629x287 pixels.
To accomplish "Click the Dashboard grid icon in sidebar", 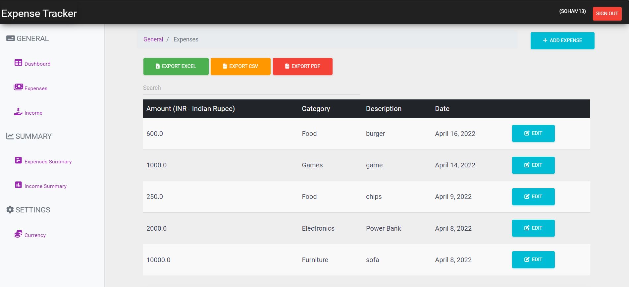I will pyautogui.click(x=18, y=63).
